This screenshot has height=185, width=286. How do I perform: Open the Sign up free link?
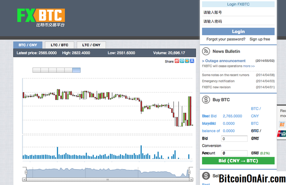[260, 39]
